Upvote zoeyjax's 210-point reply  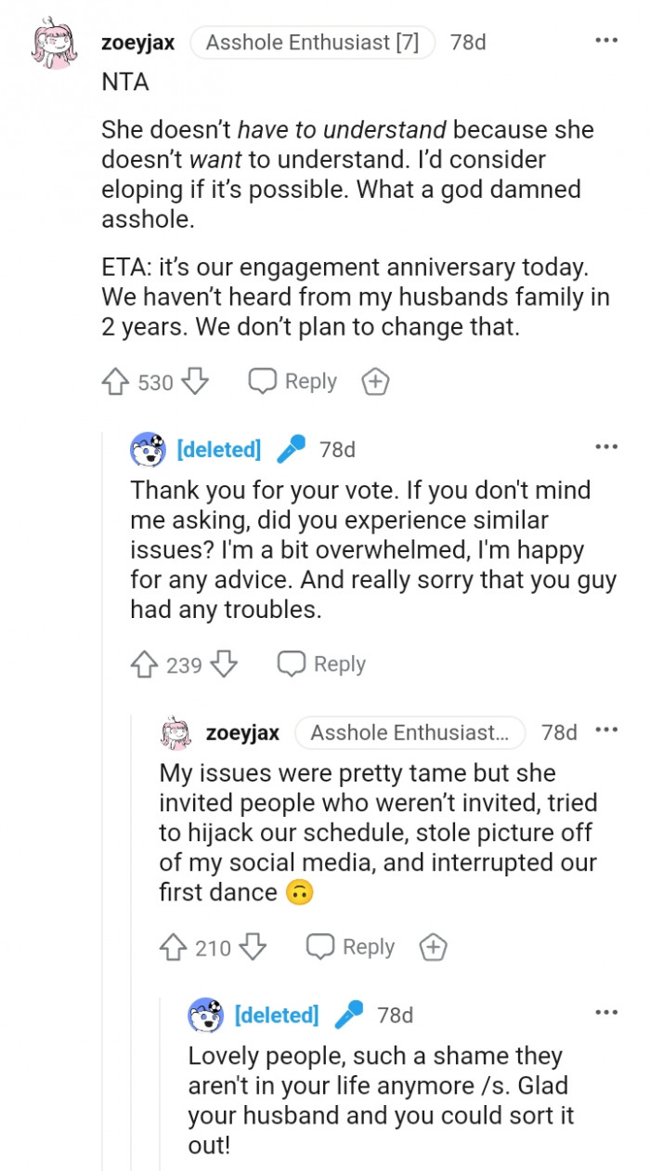click(173, 947)
